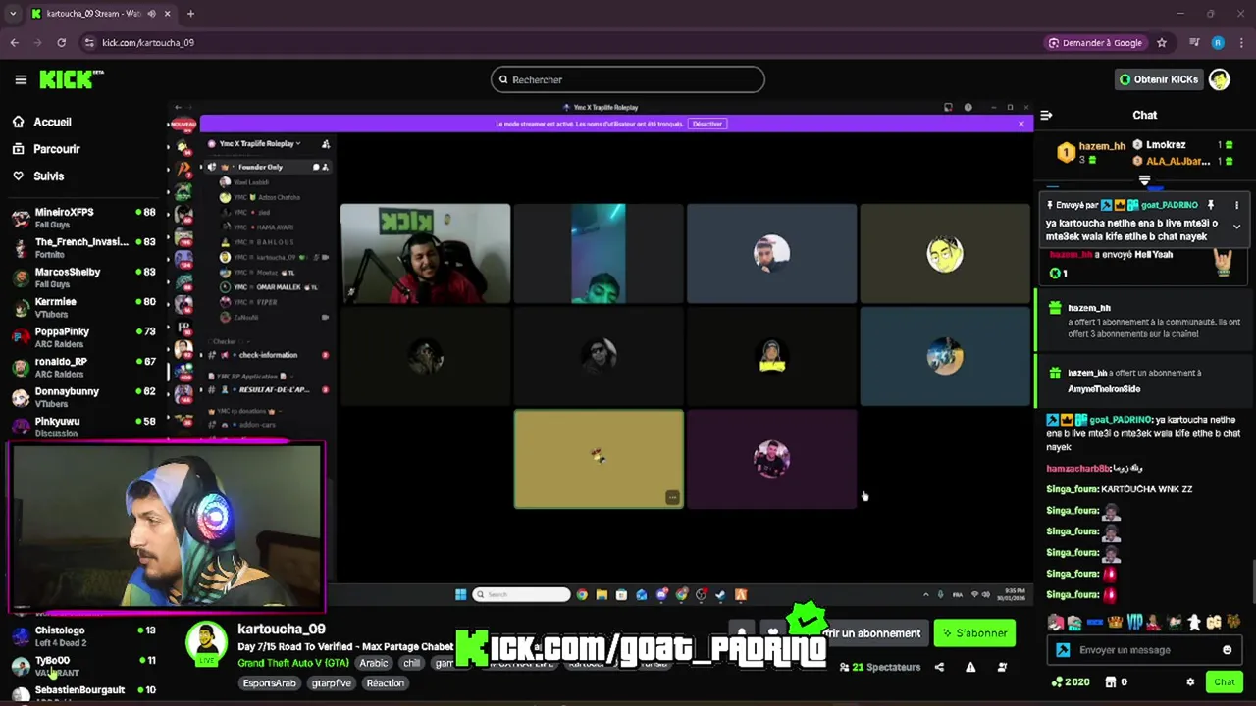1256x706 pixels.
Task: Open The_French_Invasi... channel
Action: coord(82,247)
